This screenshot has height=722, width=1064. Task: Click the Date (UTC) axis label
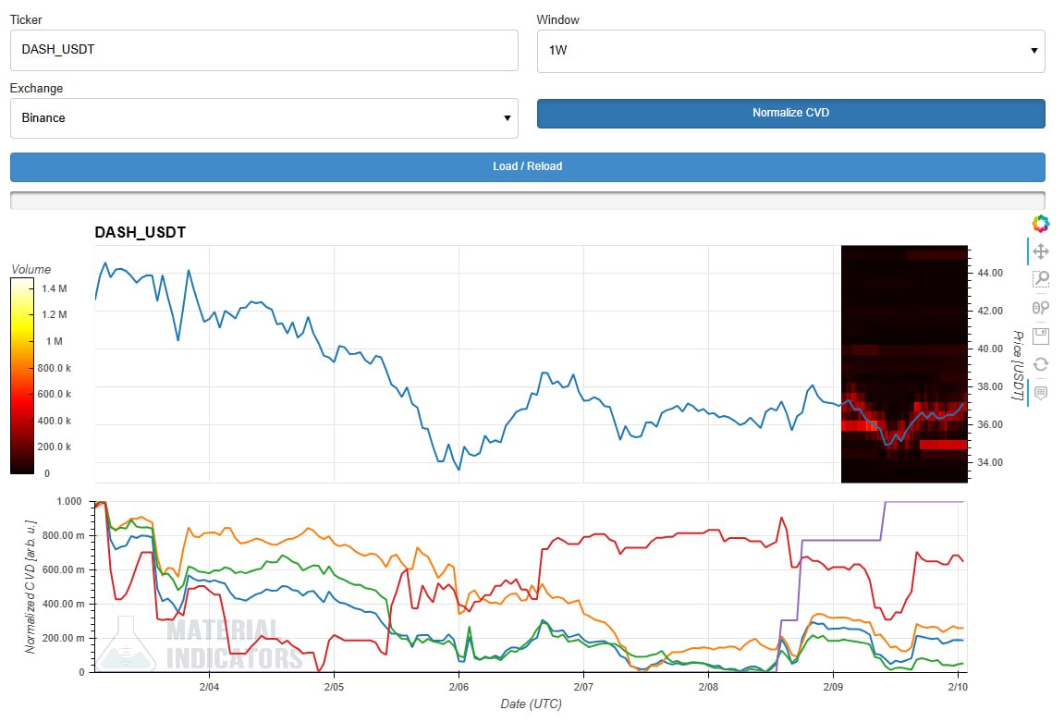531,704
